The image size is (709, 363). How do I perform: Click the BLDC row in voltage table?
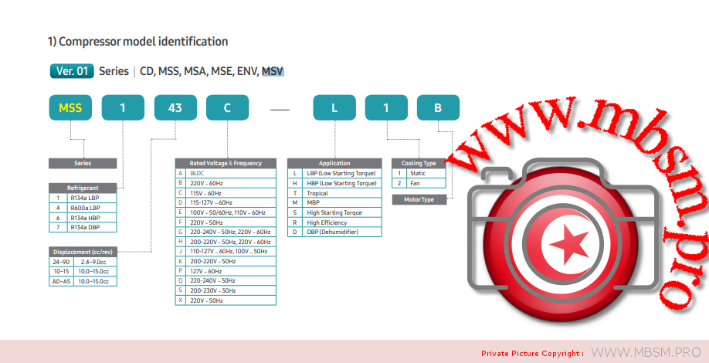pos(226,173)
